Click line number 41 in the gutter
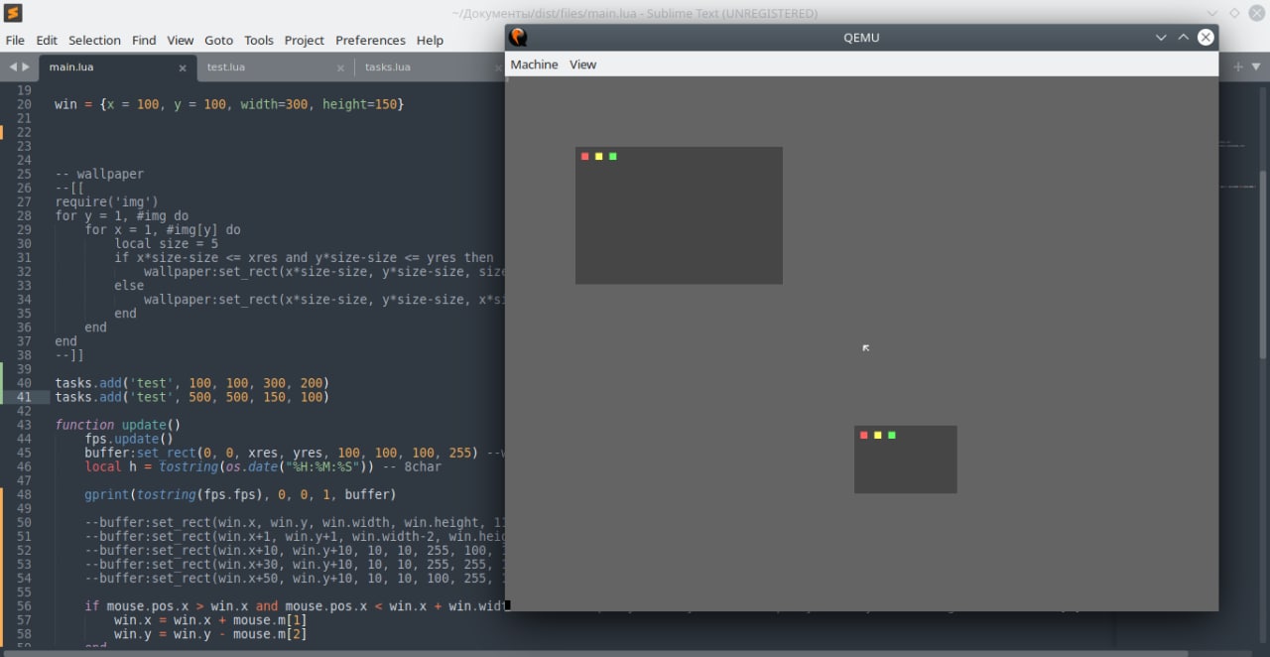This screenshot has height=657, width=1270. [x=24, y=397]
